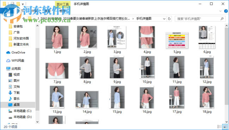Image resolution: width=229 pixels, height=130 pixels.
Task: Open the quick access toolbar dropdown arrow
Action: (x=23, y=4)
